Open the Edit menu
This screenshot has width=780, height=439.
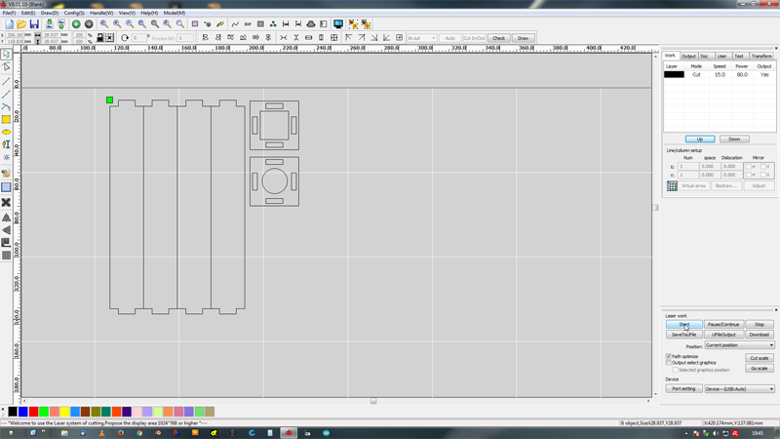click(28, 13)
